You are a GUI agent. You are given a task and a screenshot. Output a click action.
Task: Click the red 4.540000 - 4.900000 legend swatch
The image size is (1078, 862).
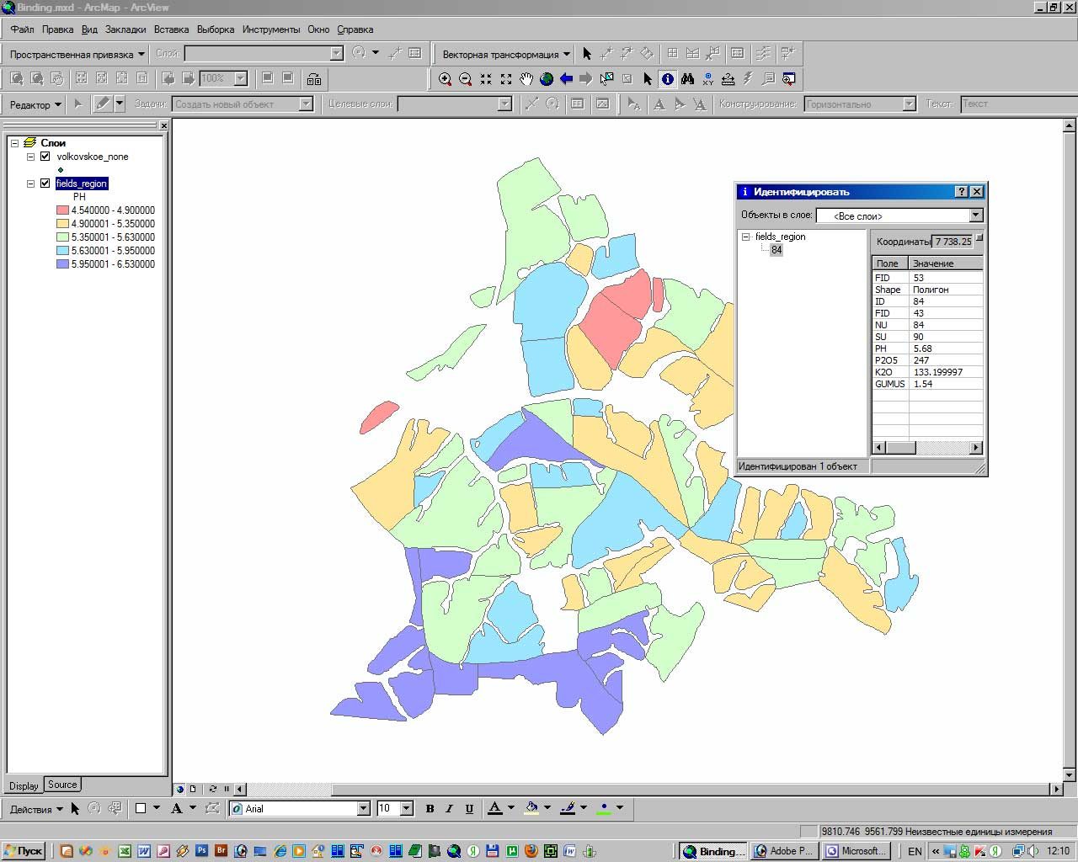(62, 210)
